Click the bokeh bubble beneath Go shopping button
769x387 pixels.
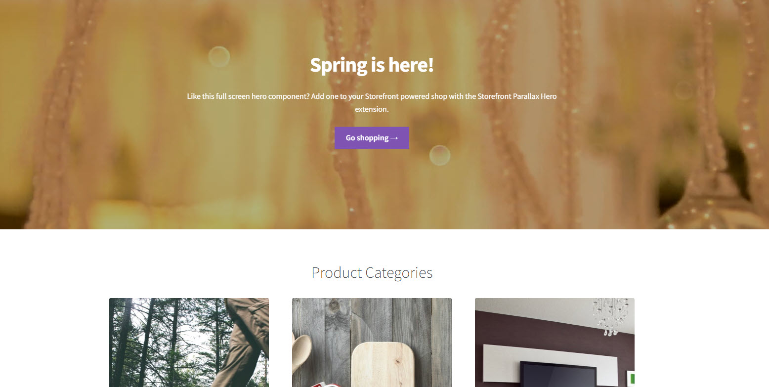tap(439, 155)
